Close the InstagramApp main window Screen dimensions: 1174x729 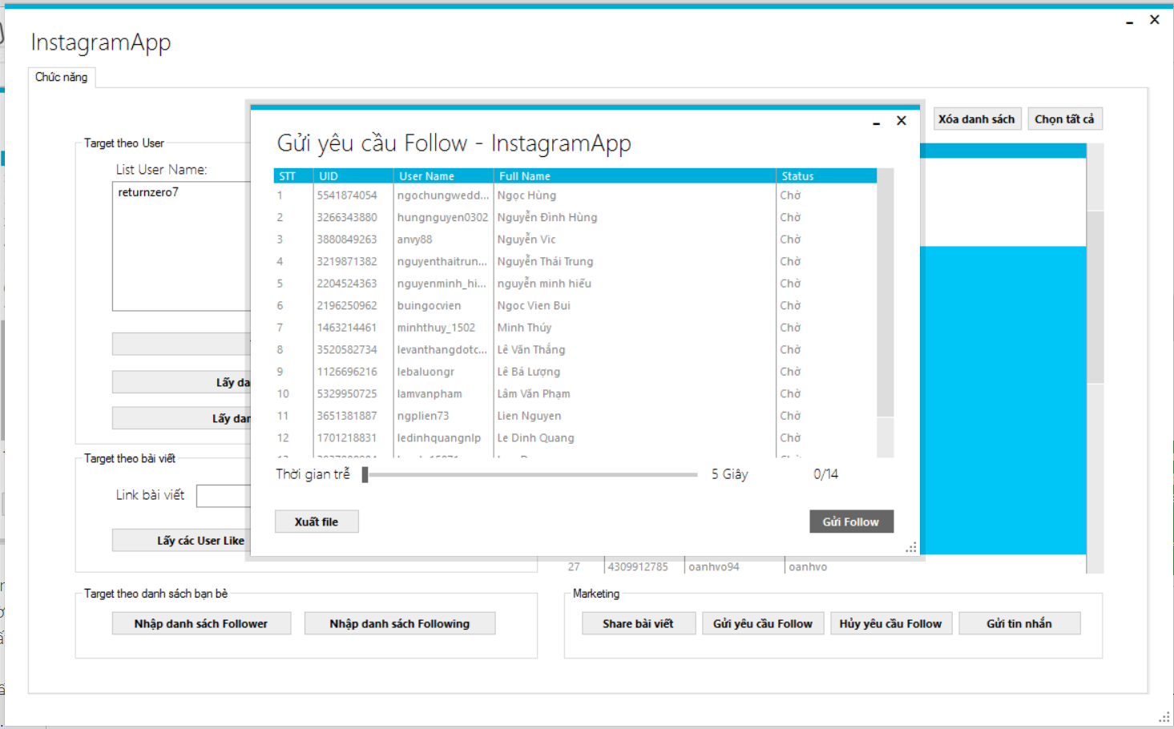(1155, 19)
